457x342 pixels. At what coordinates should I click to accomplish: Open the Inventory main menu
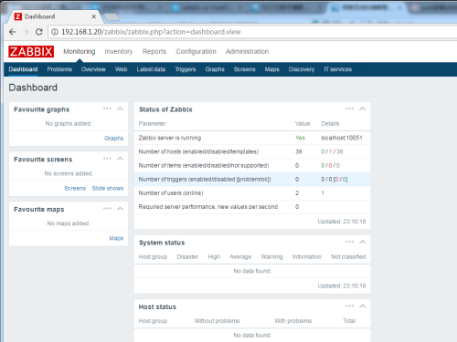(119, 52)
